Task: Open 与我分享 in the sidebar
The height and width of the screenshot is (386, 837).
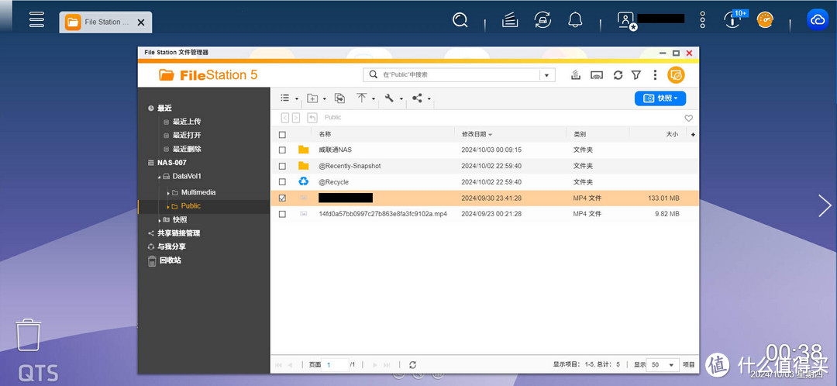Action: click(x=171, y=247)
